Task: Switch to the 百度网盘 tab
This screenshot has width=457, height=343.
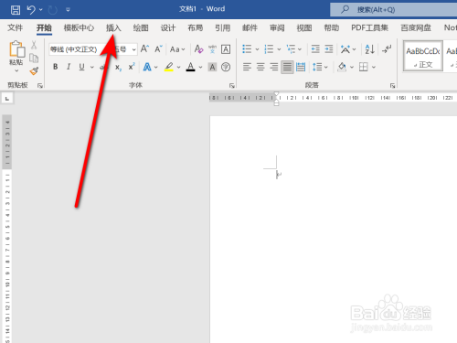Action: (x=416, y=28)
